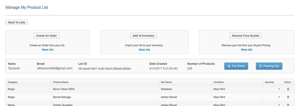Viewport: 300px width, 106px height.
Task: Click the Condition column header
Action: tap(218, 82)
